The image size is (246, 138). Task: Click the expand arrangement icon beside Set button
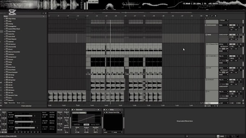212,16
